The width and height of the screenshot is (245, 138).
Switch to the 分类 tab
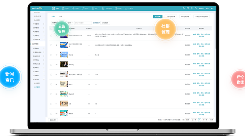coord(60,16)
